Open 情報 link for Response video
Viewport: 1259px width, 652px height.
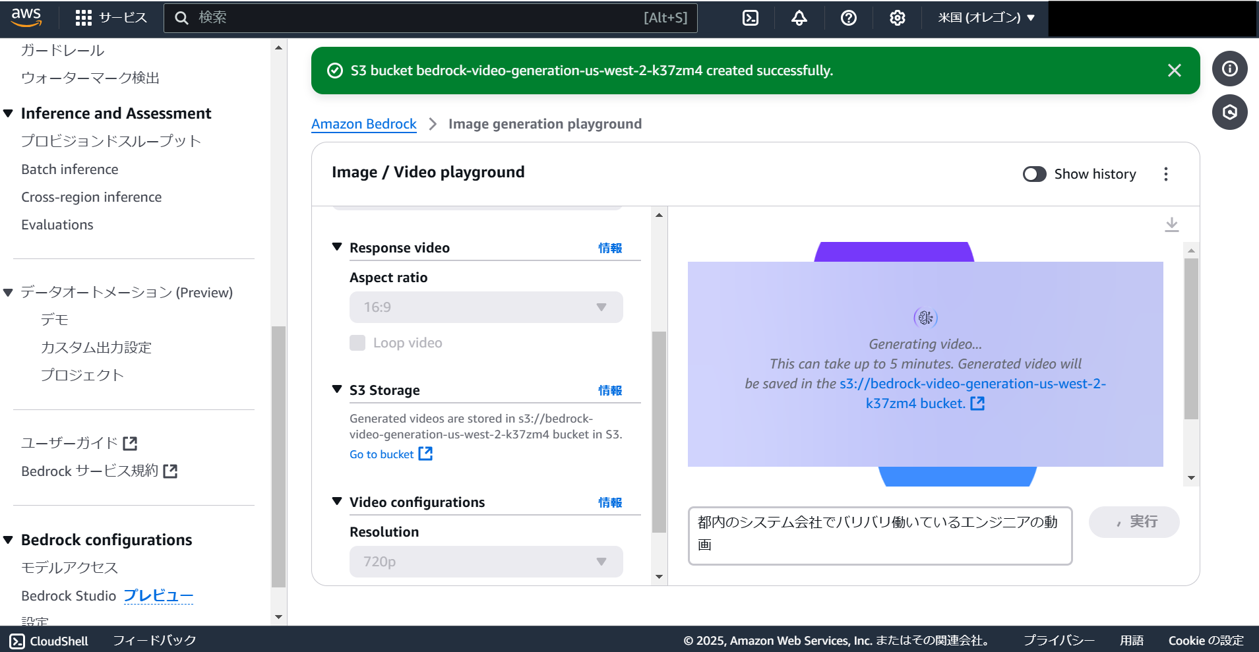tap(610, 248)
